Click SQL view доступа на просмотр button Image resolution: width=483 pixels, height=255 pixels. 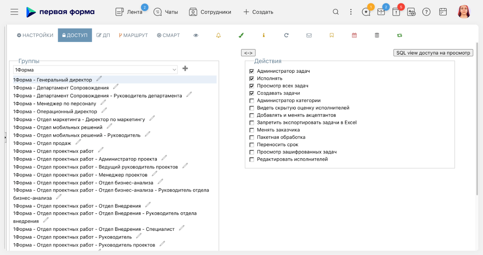(433, 53)
